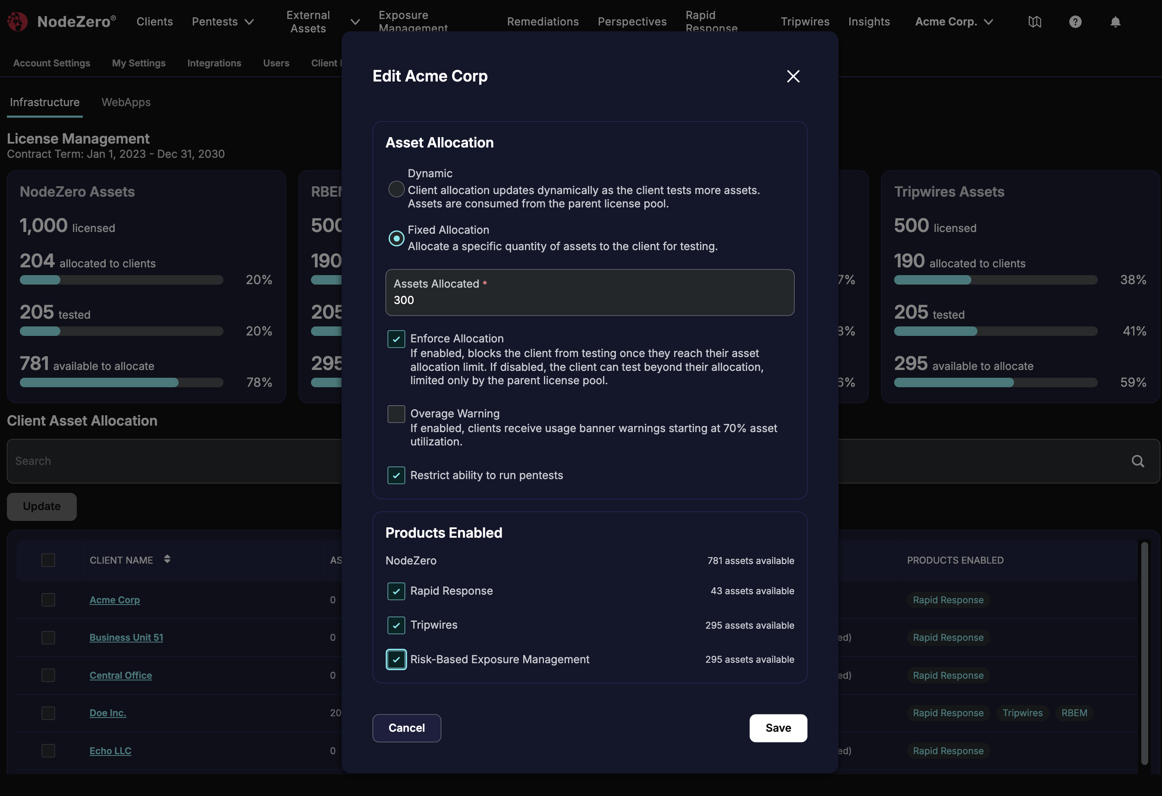
Task: Close the Edit Acme Corp dialog
Action: point(793,76)
